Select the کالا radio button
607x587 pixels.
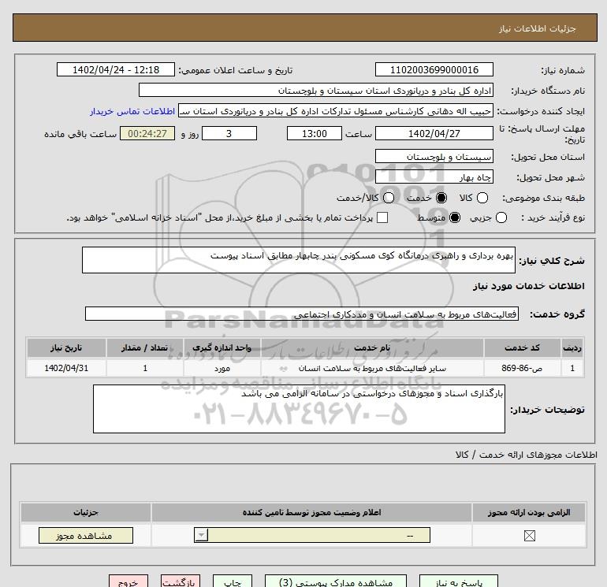pyautogui.click(x=482, y=198)
